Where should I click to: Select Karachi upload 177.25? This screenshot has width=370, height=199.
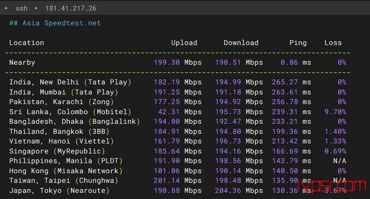pos(167,102)
